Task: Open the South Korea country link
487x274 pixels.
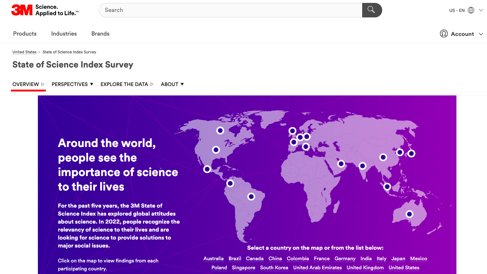Action: [x=274, y=268]
